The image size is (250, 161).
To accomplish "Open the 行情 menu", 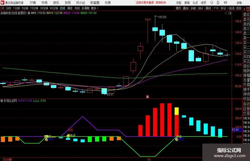I will pyautogui.click(x=33, y=3).
